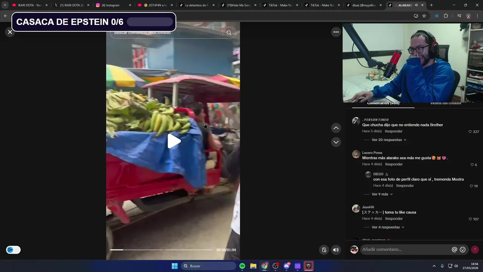Post the comment with red arrow button
Image resolution: width=483 pixels, height=272 pixels.
point(475,250)
